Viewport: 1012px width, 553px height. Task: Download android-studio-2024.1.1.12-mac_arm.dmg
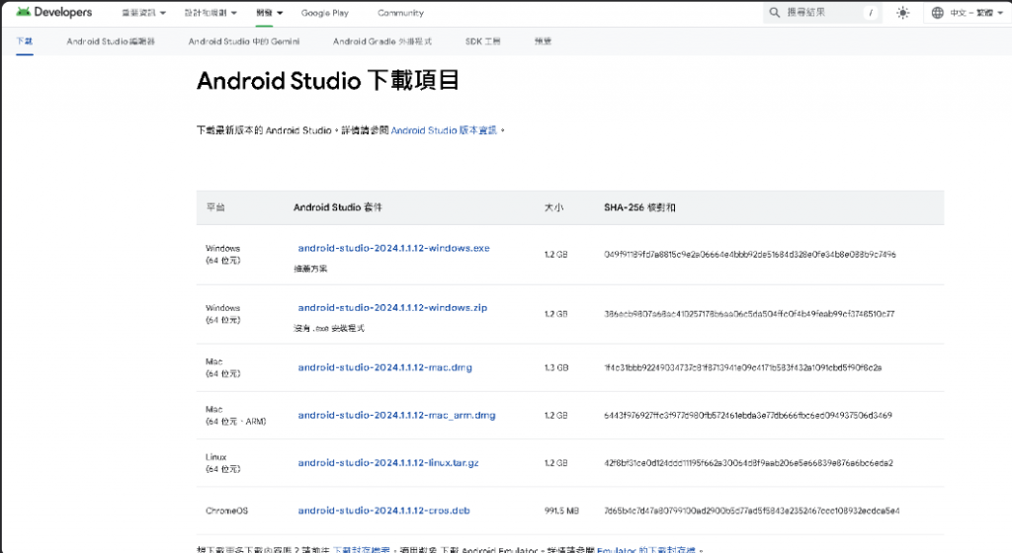click(397, 415)
